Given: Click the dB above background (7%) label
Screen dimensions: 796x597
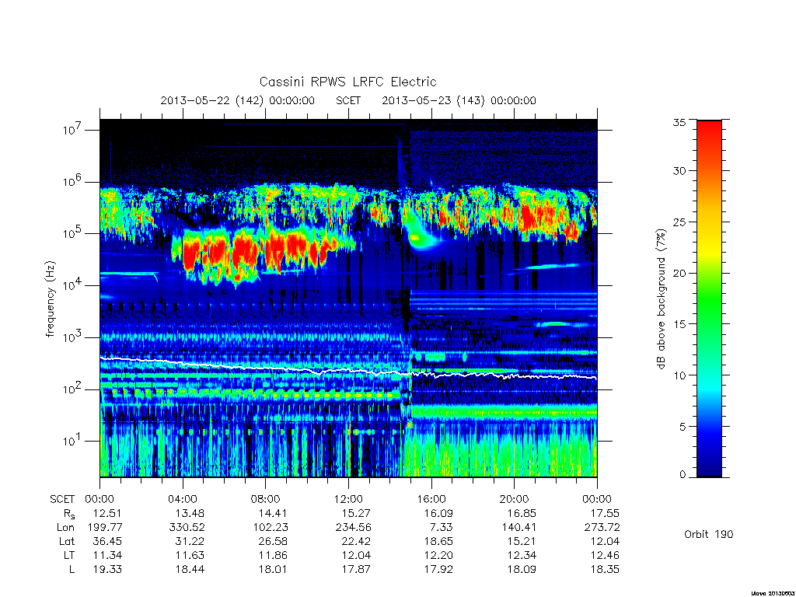Looking at the screenshot, I should (x=661, y=299).
